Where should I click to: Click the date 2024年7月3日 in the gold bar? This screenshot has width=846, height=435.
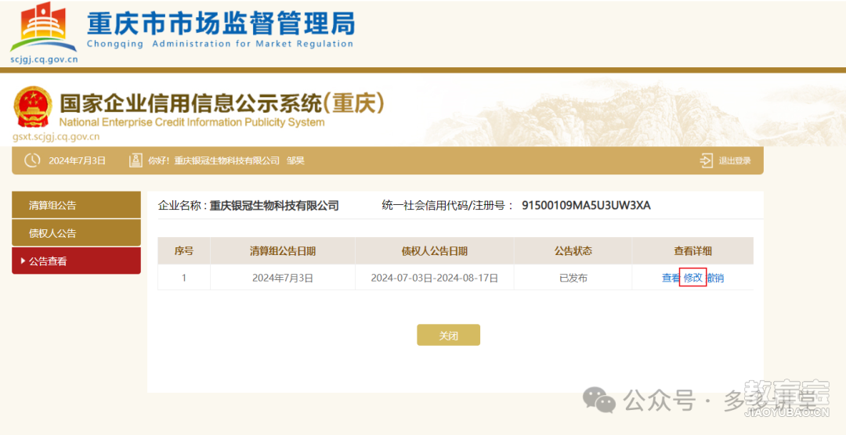77,160
